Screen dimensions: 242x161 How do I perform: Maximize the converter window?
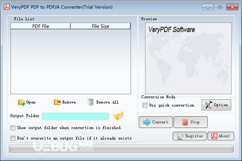[x=220, y=7]
